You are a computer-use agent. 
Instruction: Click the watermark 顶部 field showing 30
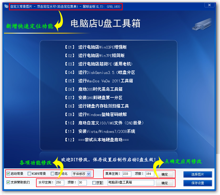pyautogui.click(x=82, y=183)
